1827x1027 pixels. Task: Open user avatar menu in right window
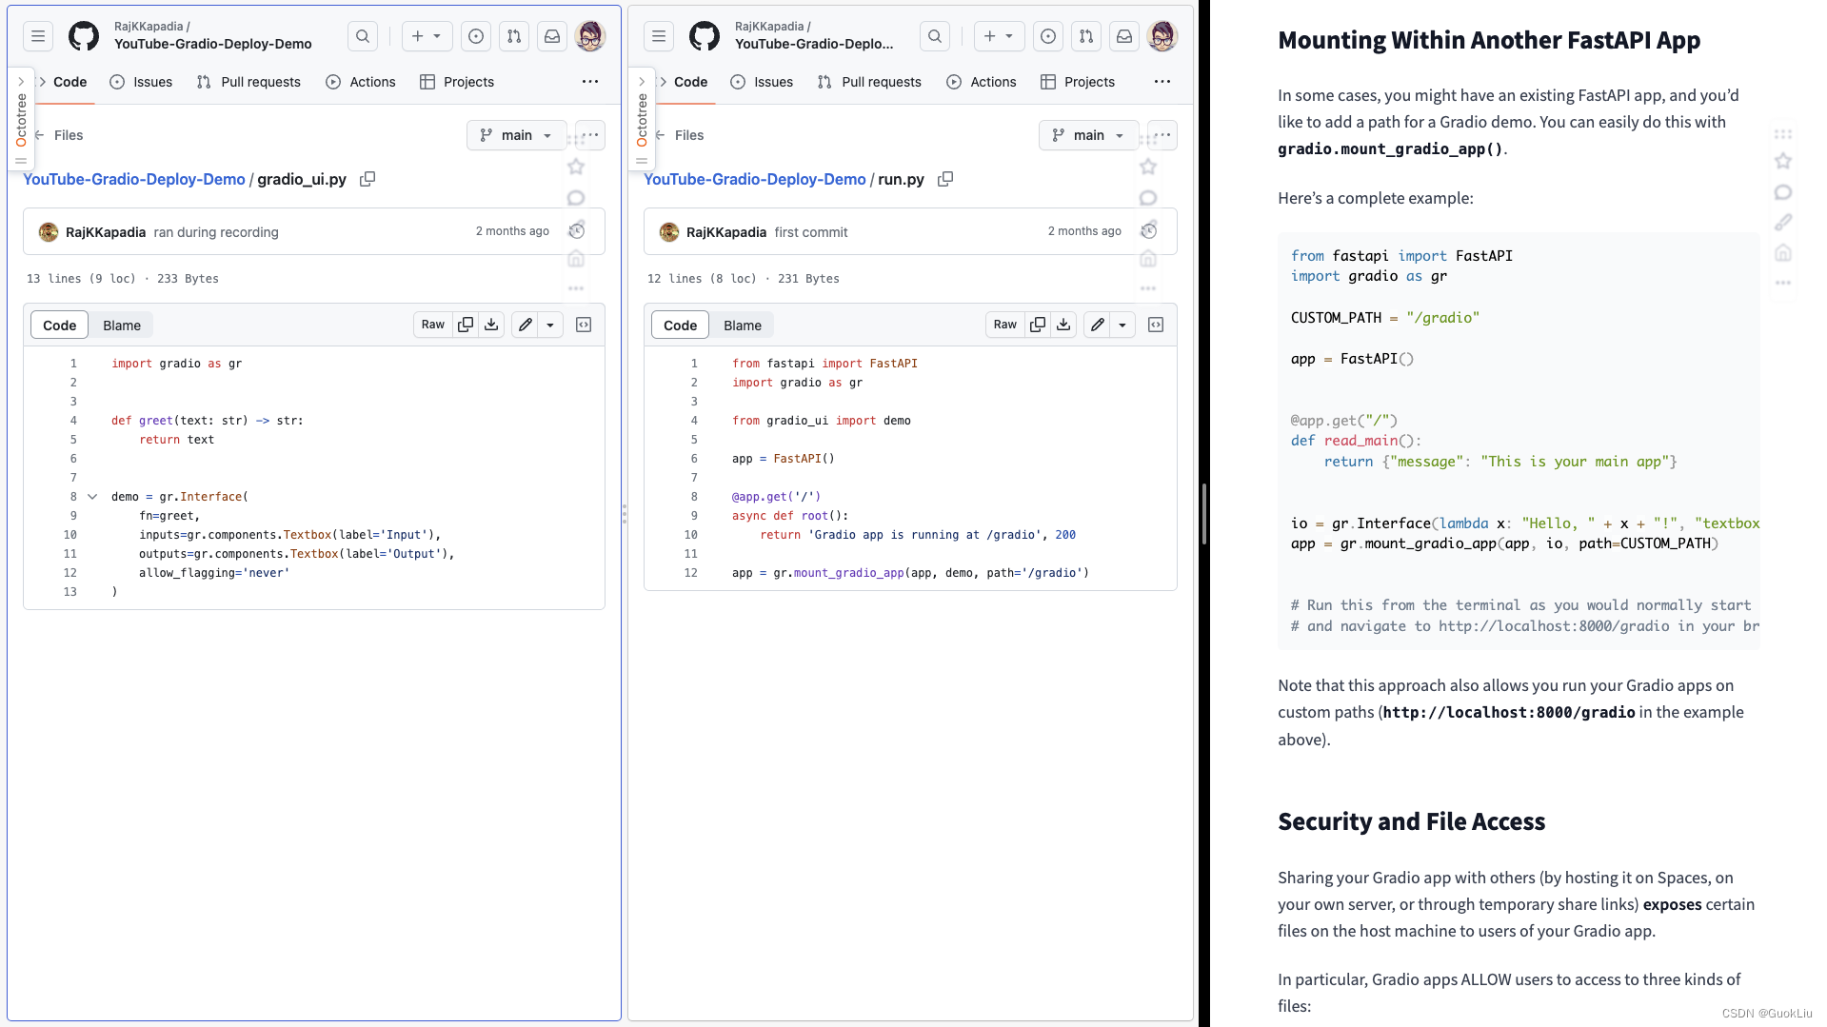click(1162, 36)
